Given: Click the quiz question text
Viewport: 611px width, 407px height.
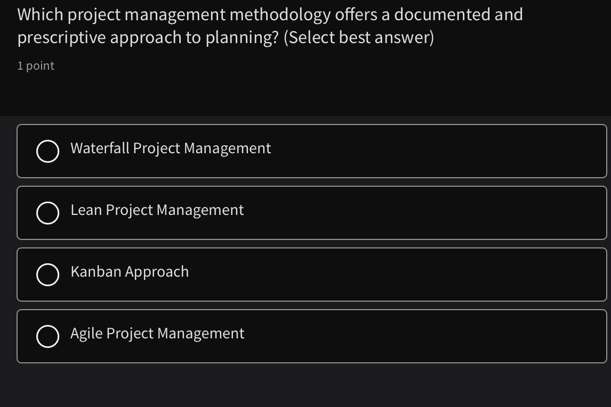Looking at the screenshot, I should tap(269, 26).
